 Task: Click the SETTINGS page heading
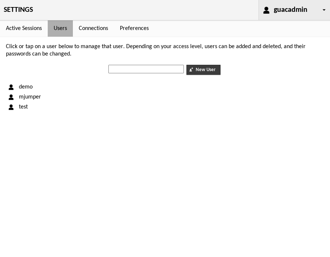pyautogui.click(x=18, y=10)
